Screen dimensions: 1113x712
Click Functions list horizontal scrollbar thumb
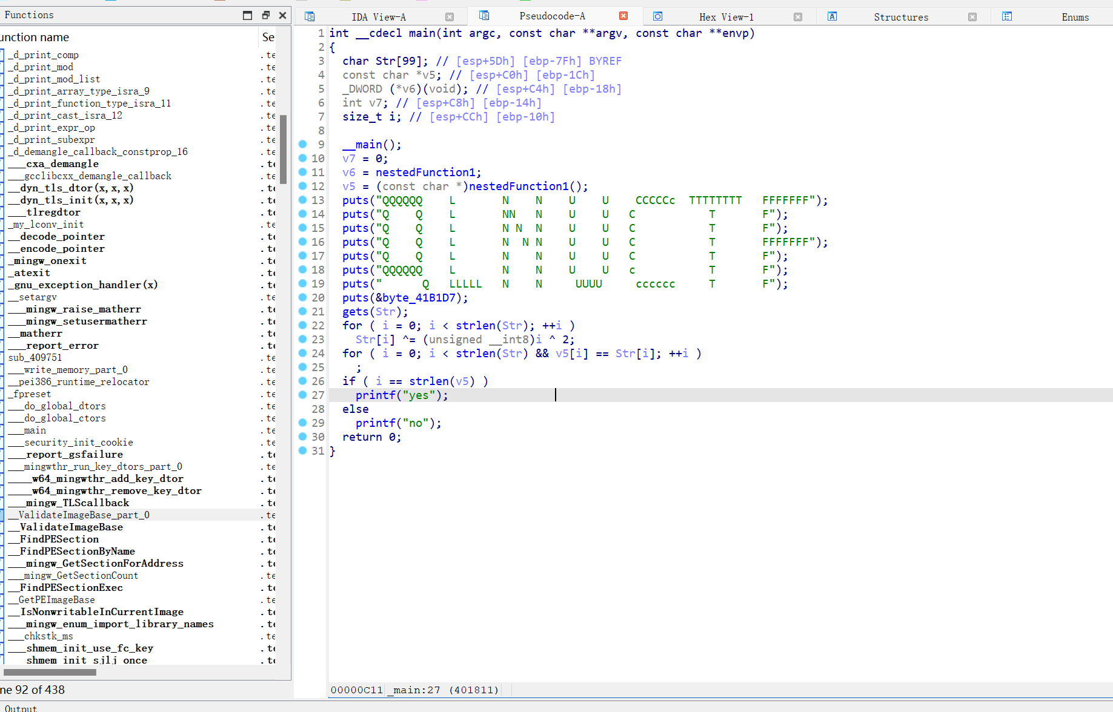50,672
